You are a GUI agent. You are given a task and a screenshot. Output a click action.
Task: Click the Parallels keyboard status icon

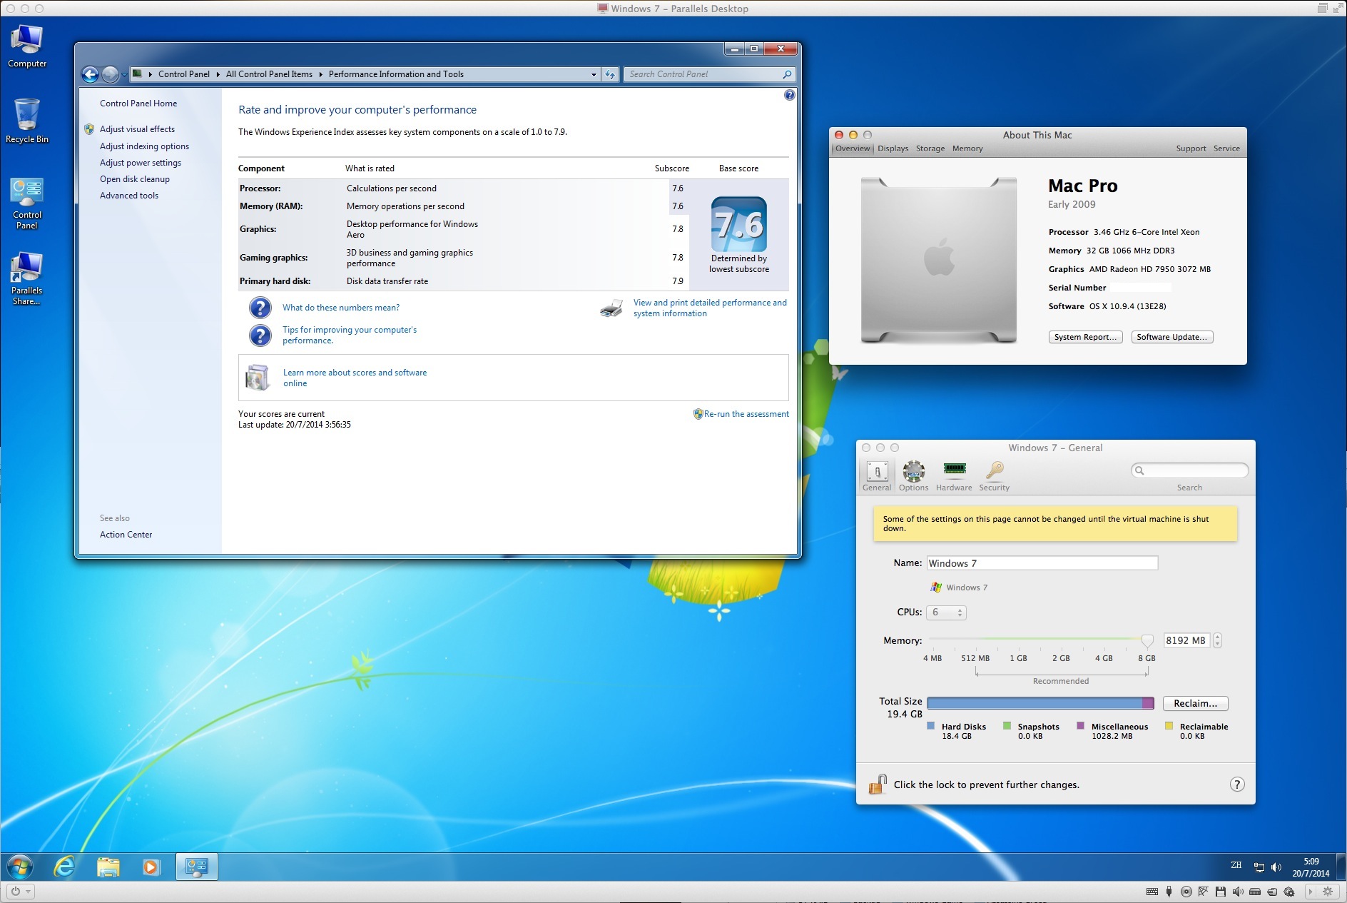[x=1152, y=892]
